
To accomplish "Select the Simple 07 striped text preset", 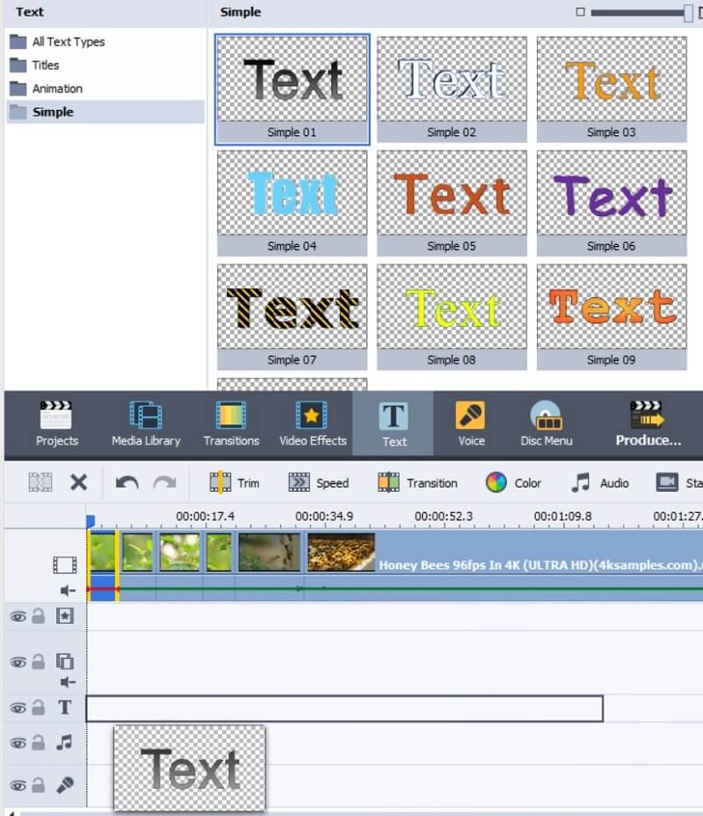I will [292, 317].
